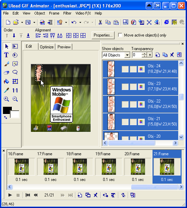The height and width of the screenshot is (208, 187).
Task: Select the Paint Bucket fill tool
Action: click(6, 81)
